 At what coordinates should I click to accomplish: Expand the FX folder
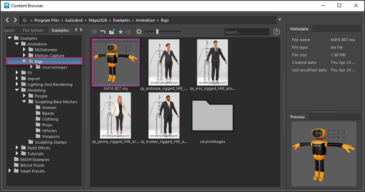[x=17, y=73]
